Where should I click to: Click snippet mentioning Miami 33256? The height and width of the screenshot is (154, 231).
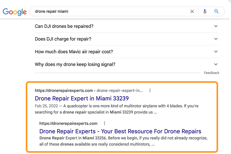pyautogui.click(x=123, y=141)
